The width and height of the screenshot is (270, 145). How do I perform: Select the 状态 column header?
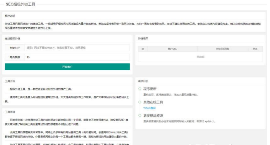255,49
